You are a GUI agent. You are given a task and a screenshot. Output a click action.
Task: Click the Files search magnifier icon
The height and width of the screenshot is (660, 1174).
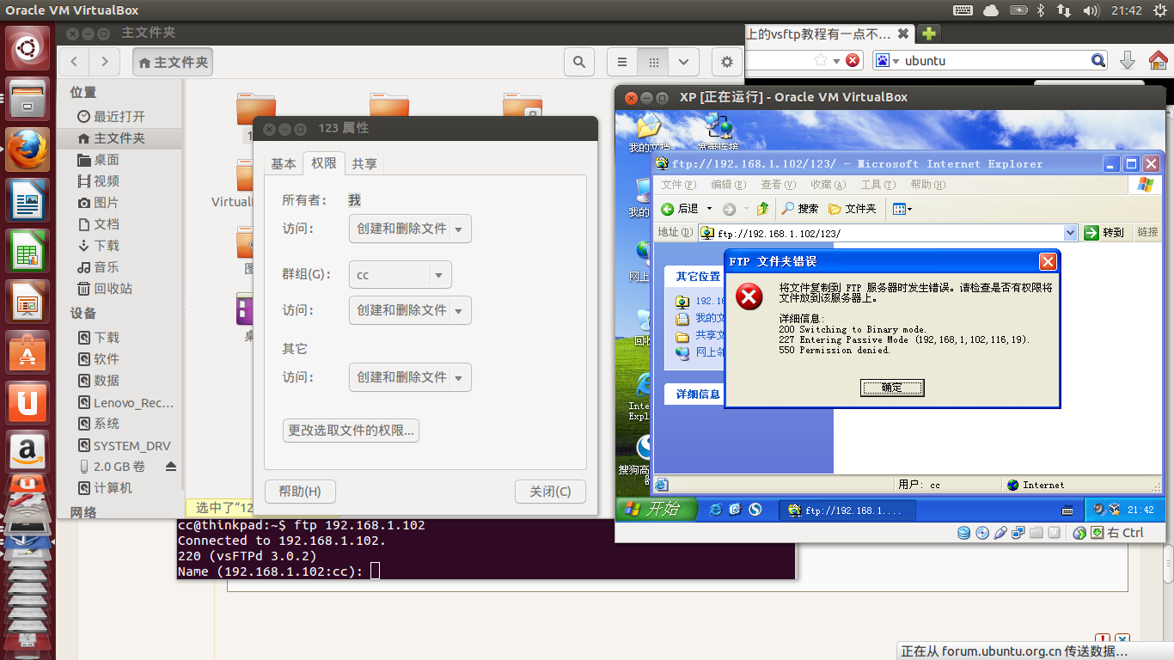point(579,62)
